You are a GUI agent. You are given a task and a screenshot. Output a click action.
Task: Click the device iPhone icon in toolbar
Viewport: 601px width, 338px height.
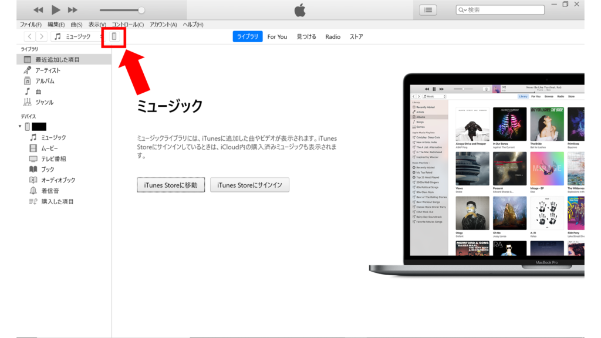[114, 36]
